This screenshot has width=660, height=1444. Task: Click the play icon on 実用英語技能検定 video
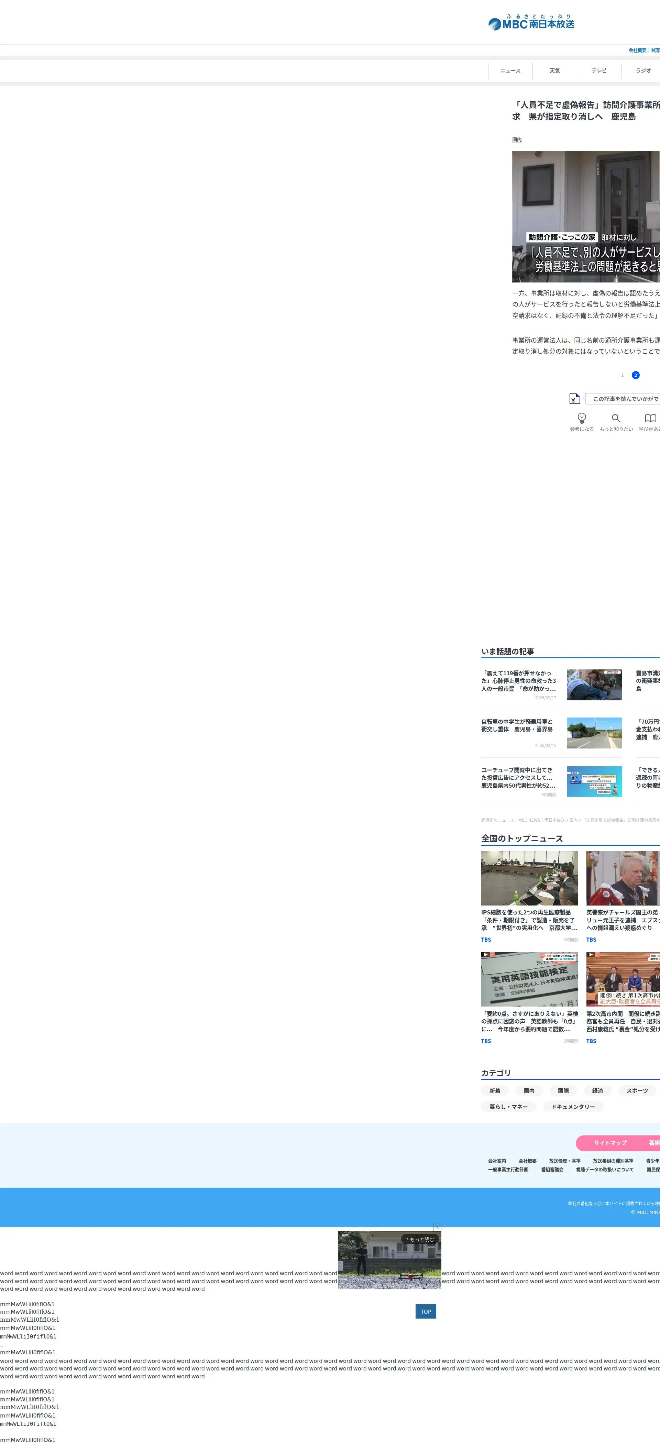click(x=485, y=955)
